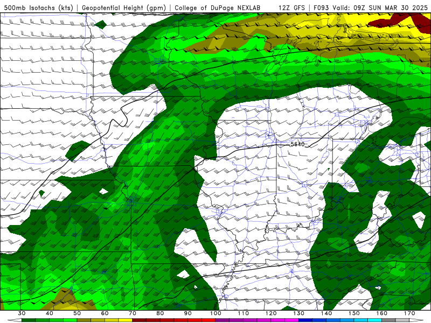
Task: Click the 120 value on the color scale
Action: click(x=271, y=313)
